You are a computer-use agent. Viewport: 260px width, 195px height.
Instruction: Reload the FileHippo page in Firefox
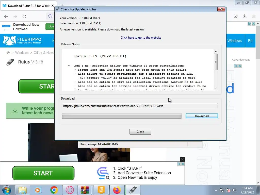coord(24,16)
